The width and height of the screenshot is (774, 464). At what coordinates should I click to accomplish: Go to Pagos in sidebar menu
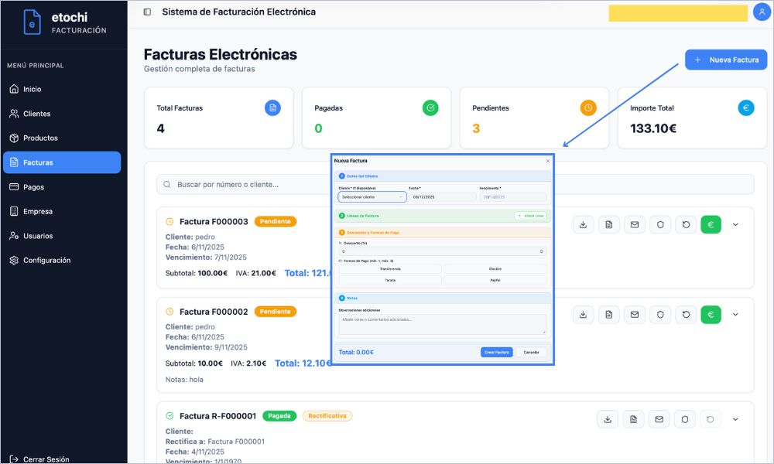coord(33,187)
